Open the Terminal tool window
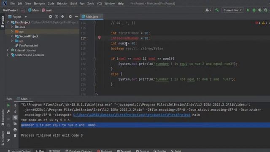270x152 pixels. pyautogui.click(x=124, y=151)
